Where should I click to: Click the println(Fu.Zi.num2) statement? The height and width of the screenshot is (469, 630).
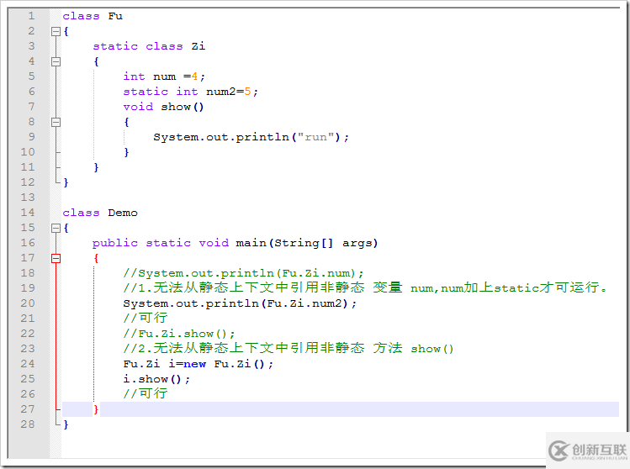click(x=240, y=303)
